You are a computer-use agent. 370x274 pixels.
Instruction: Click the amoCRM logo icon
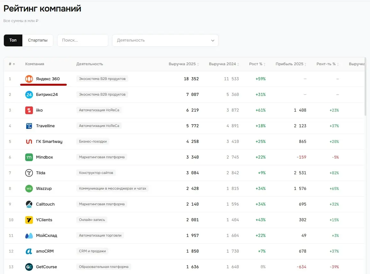click(29, 251)
